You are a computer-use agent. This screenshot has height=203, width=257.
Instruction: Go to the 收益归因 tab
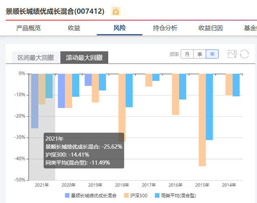pyautogui.click(x=211, y=28)
